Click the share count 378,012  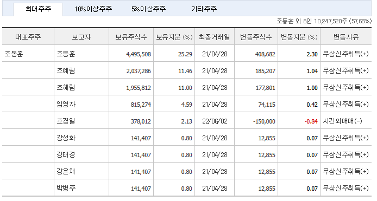click(141, 121)
